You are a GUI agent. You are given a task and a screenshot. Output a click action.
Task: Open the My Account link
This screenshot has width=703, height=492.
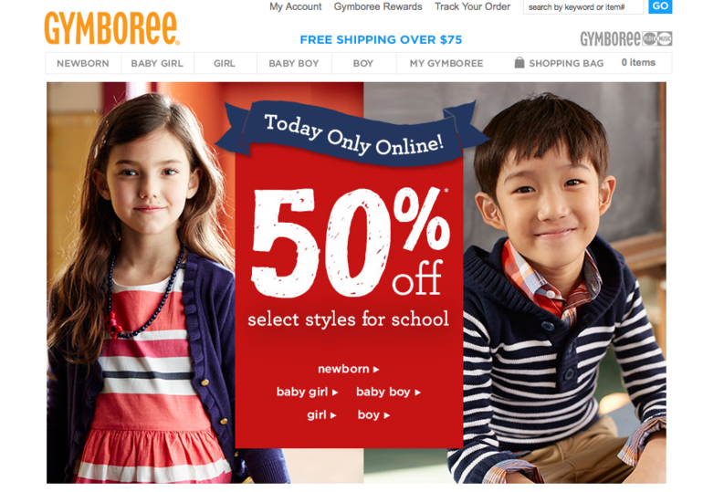coord(296,6)
